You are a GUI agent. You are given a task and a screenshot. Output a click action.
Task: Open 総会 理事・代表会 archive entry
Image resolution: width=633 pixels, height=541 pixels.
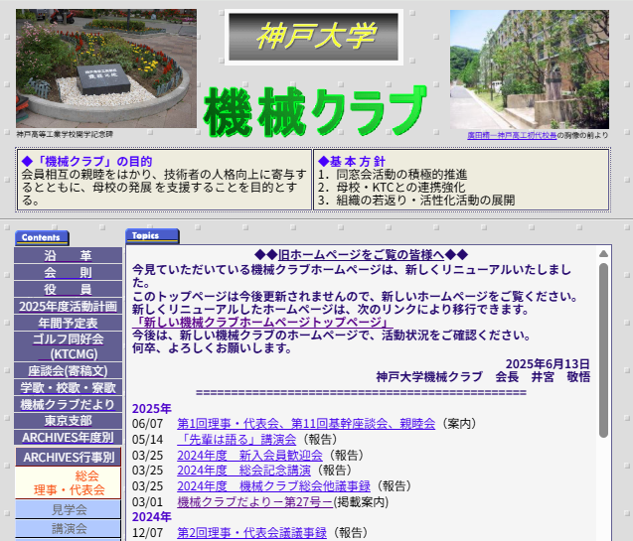click(x=69, y=483)
